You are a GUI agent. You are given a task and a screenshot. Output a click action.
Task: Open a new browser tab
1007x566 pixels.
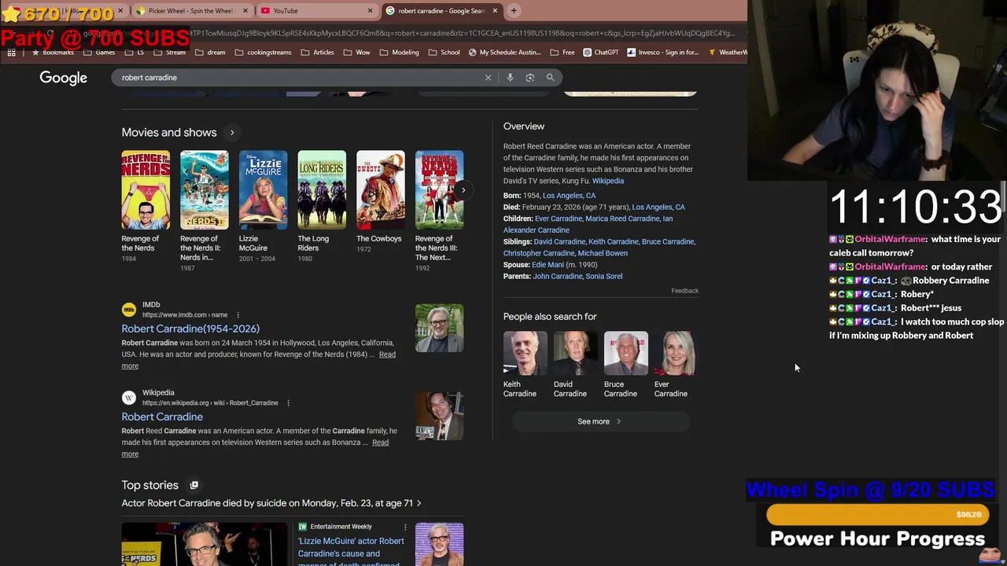(514, 11)
